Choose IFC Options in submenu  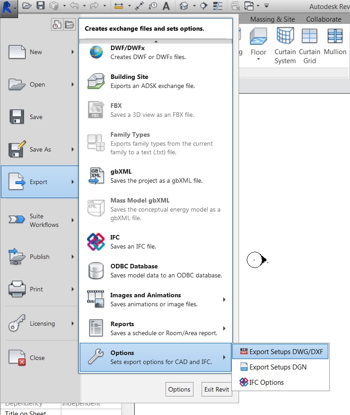[x=280, y=383]
